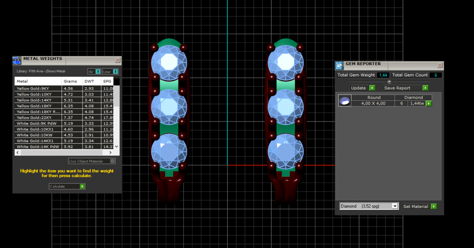Viewport: 474px width, 248px height.
Task: Close the Metal Weights panel
Action: coord(118,60)
